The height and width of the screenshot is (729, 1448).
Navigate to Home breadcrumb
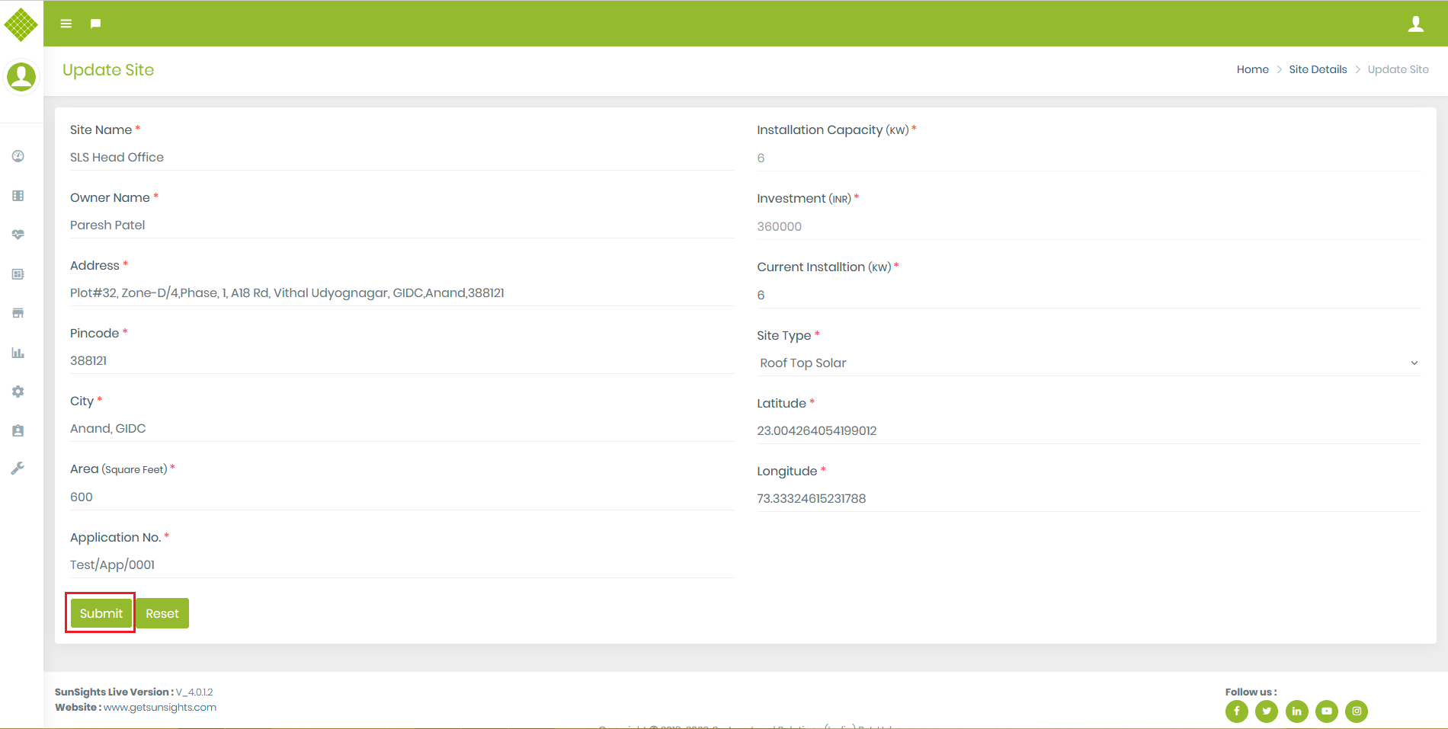[1252, 69]
